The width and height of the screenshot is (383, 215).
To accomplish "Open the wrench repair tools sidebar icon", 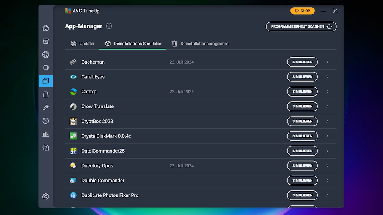I will coord(46,107).
